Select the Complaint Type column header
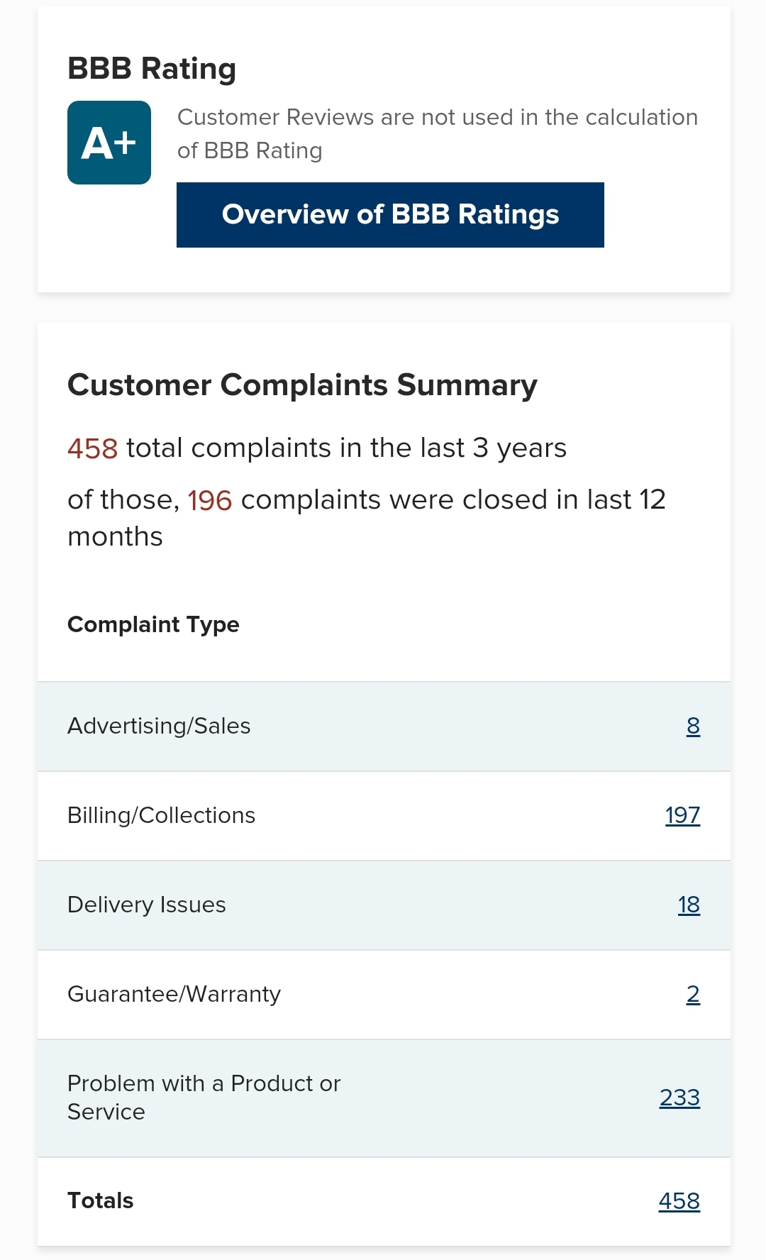Viewport: 766px width, 1260px height. coord(153,624)
